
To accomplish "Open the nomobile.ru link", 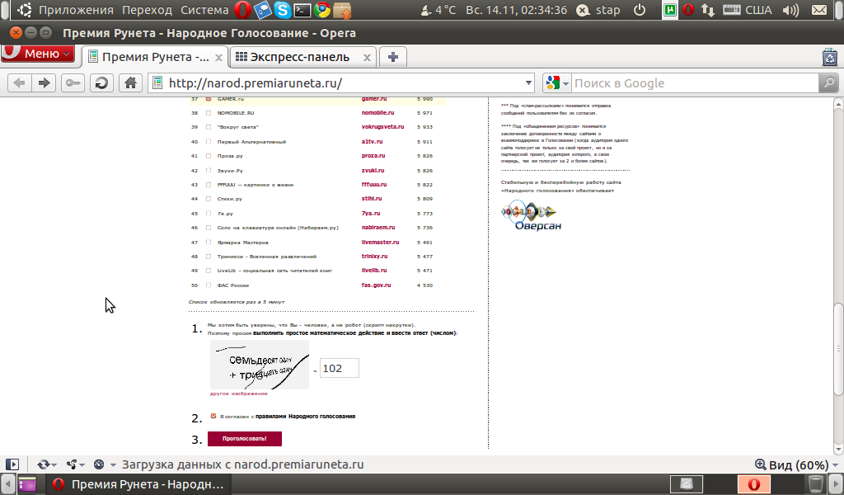I will click(377, 112).
